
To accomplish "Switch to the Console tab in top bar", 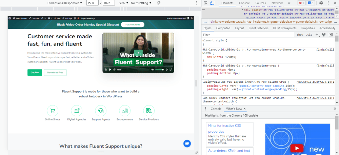I will tap(244, 3).
